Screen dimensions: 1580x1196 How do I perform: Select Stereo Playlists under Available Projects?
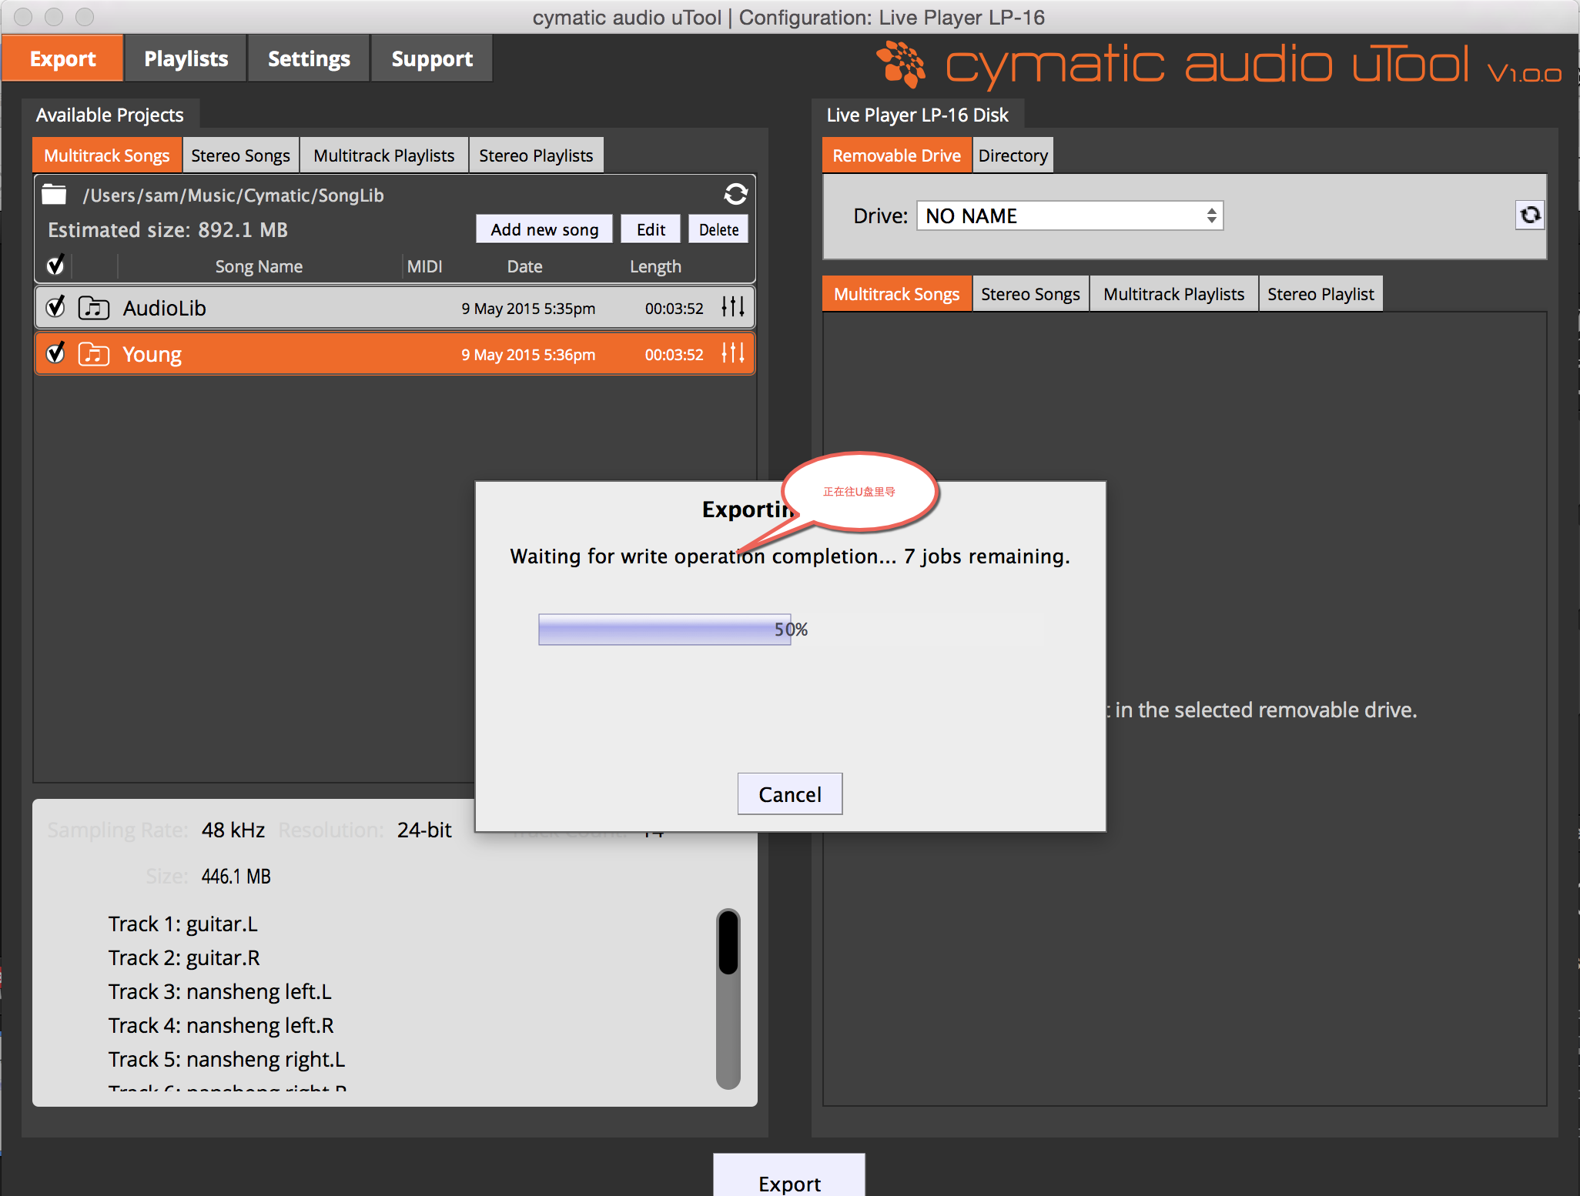[536, 155]
